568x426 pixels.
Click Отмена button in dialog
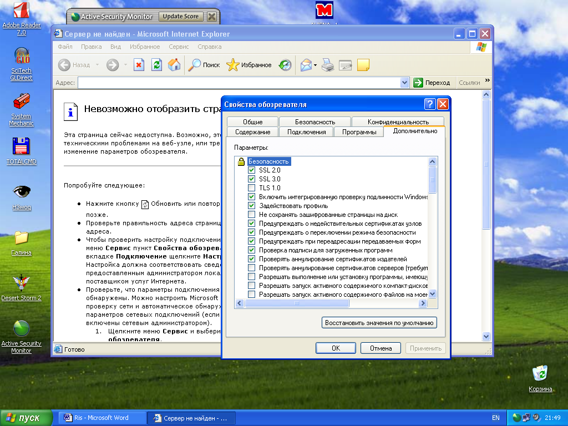point(381,348)
